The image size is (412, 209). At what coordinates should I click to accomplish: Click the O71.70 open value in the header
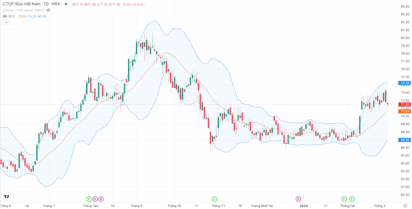78,4
